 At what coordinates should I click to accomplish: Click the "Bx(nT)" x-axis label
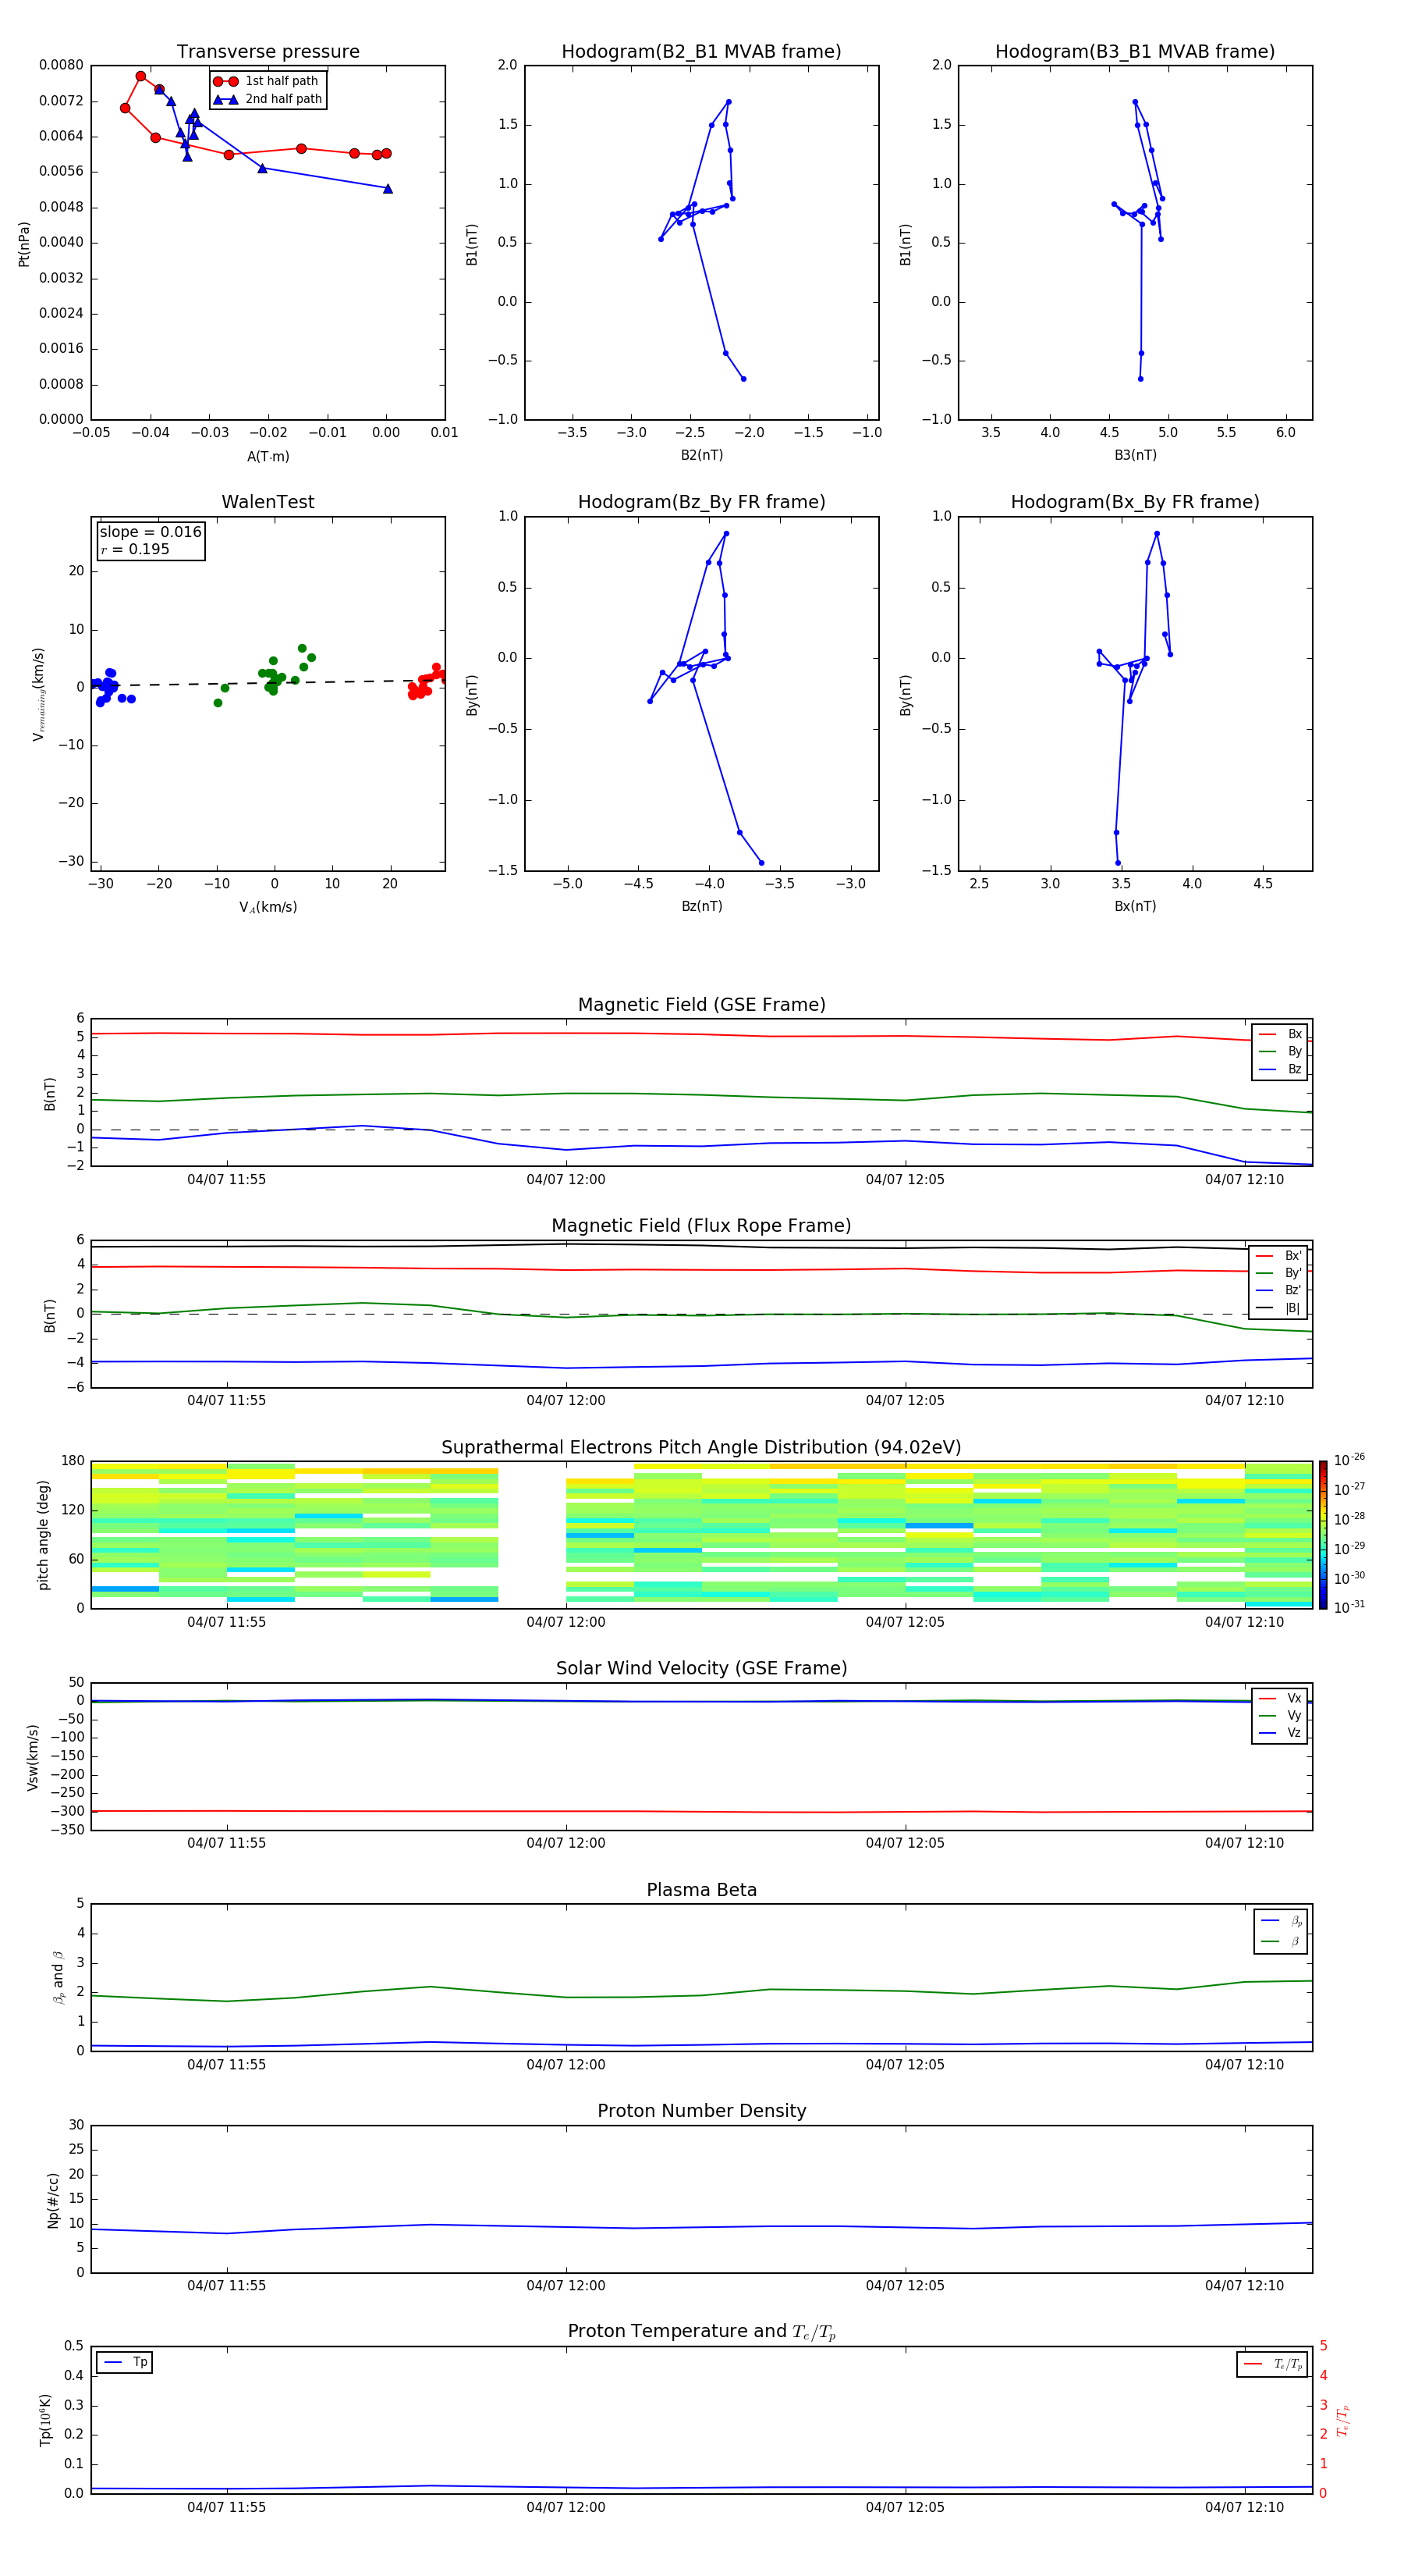click(1135, 906)
